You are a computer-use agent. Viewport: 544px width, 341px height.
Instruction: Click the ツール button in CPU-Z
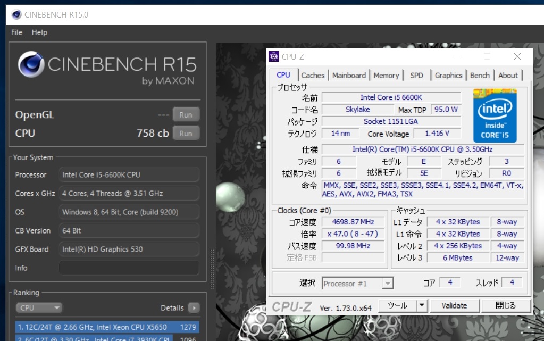pos(398,305)
